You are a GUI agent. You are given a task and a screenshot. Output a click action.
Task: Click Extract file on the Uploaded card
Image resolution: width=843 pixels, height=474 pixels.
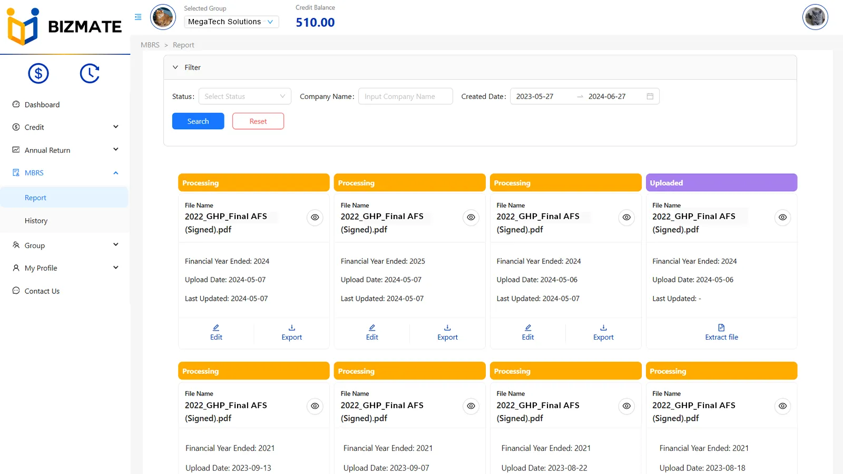point(721,332)
